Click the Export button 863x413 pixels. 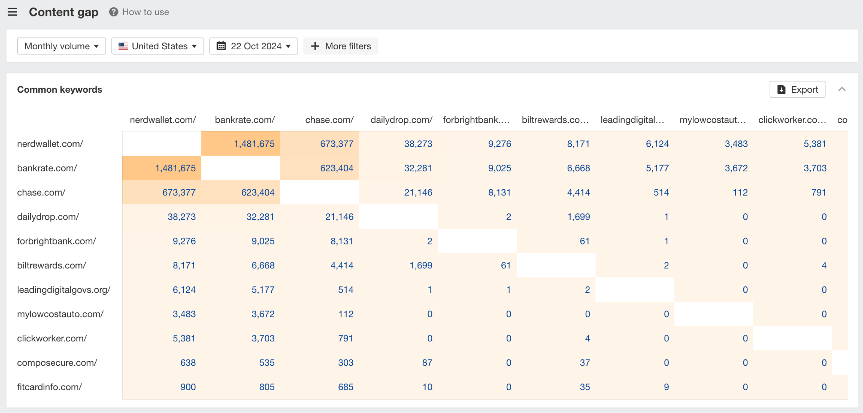(x=797, y=89)
